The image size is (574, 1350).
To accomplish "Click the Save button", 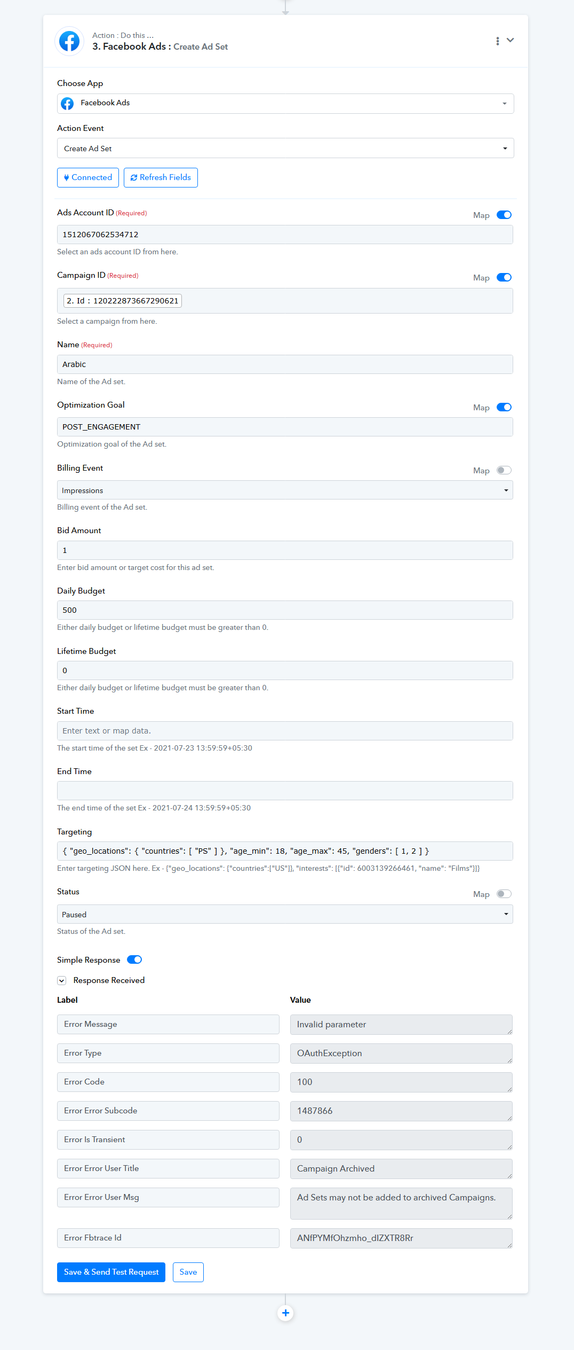I will coord(188,1272).
